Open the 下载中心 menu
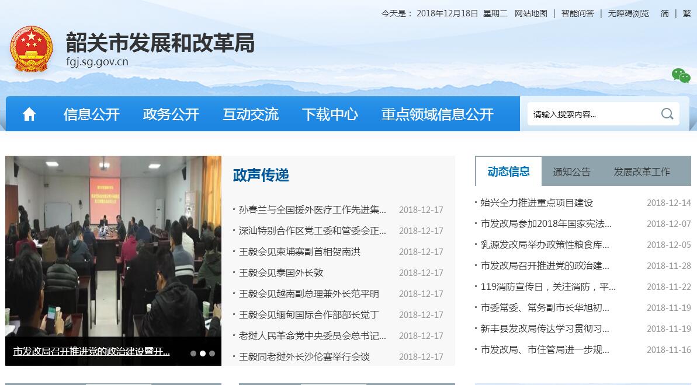 pyautogui.click(x=330, y=114)
